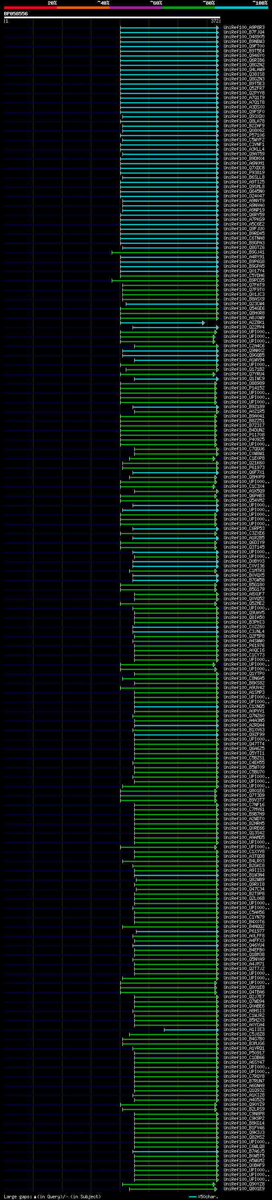Click the query name BP058556
This screenshot has height=1200, width=272.
pyautogui.click(x=16, y=14)
